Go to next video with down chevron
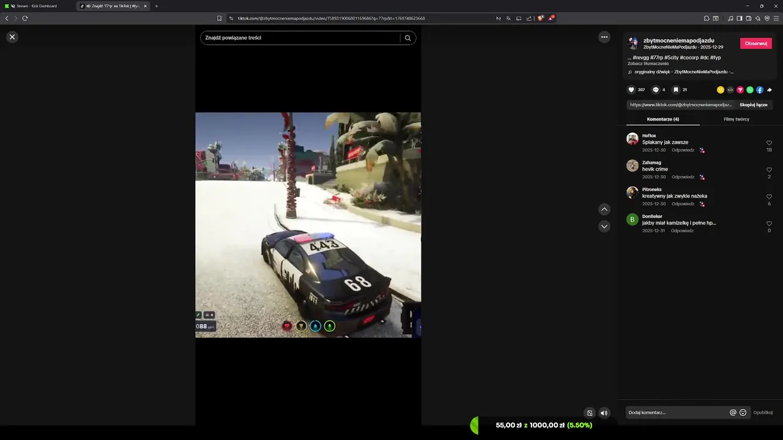 click(604, 227)
